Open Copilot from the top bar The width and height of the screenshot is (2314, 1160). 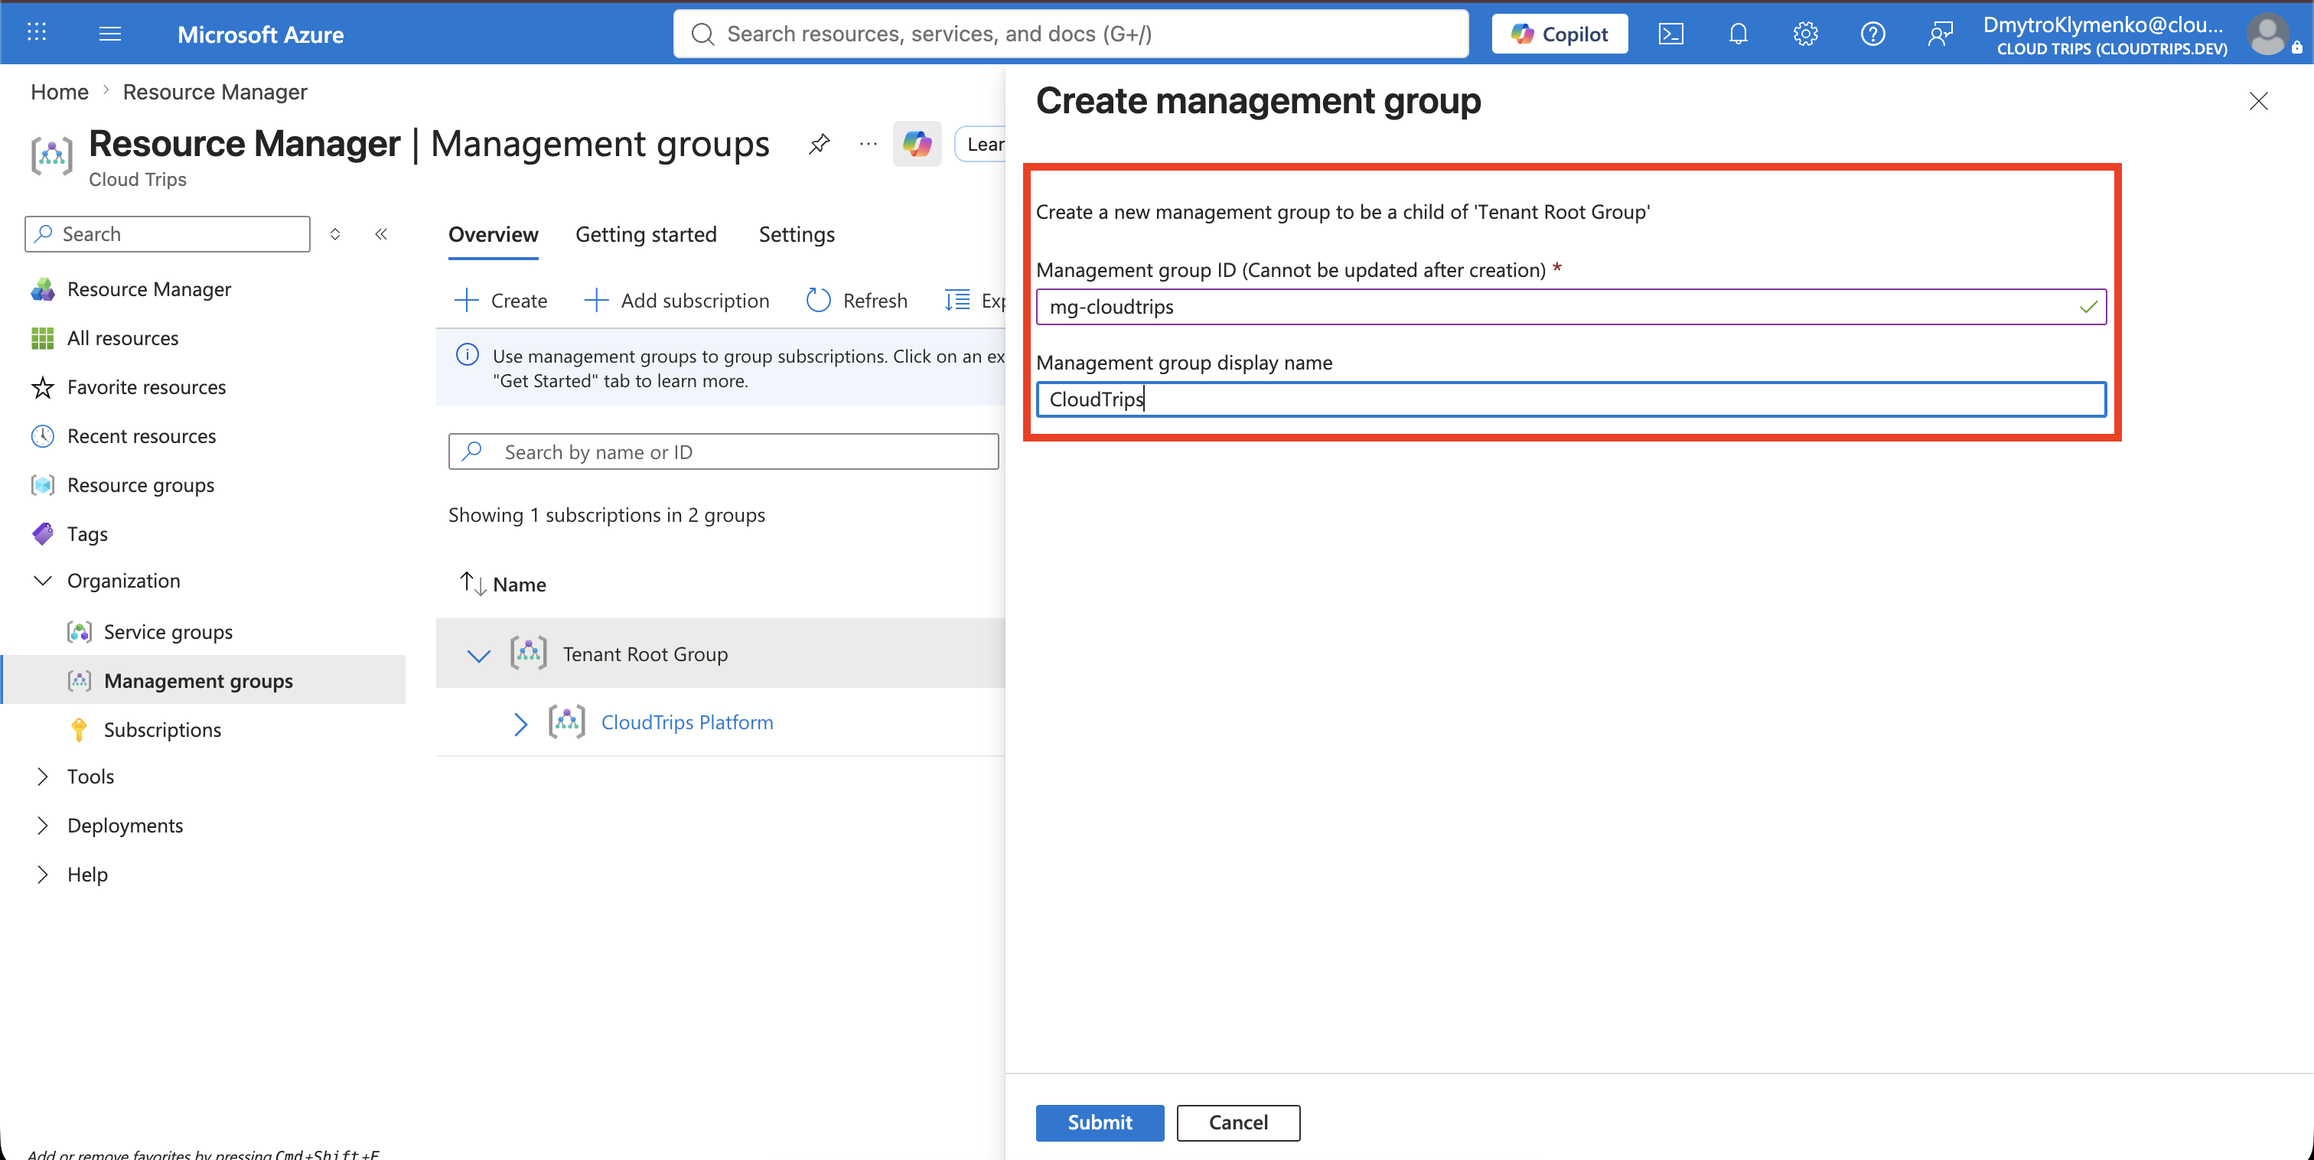click(1560, 34)
